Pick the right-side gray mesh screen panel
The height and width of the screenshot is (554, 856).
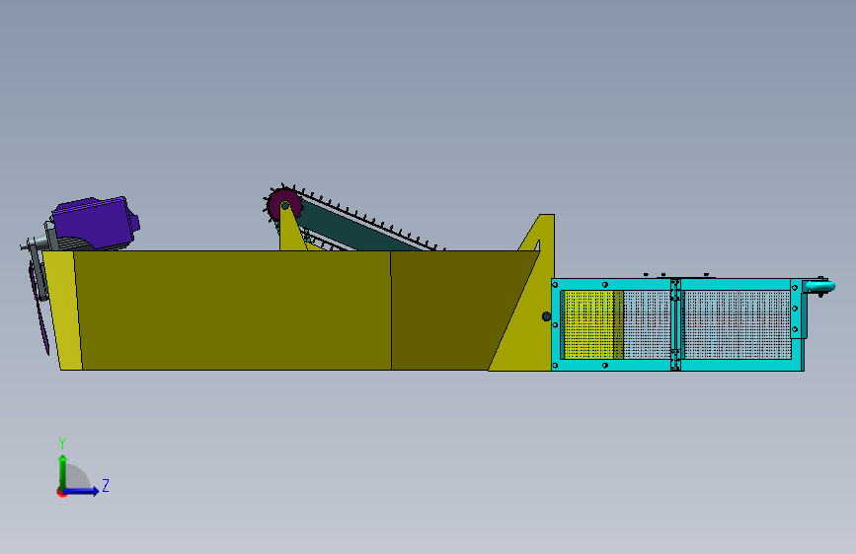click(x=737, y=325)
